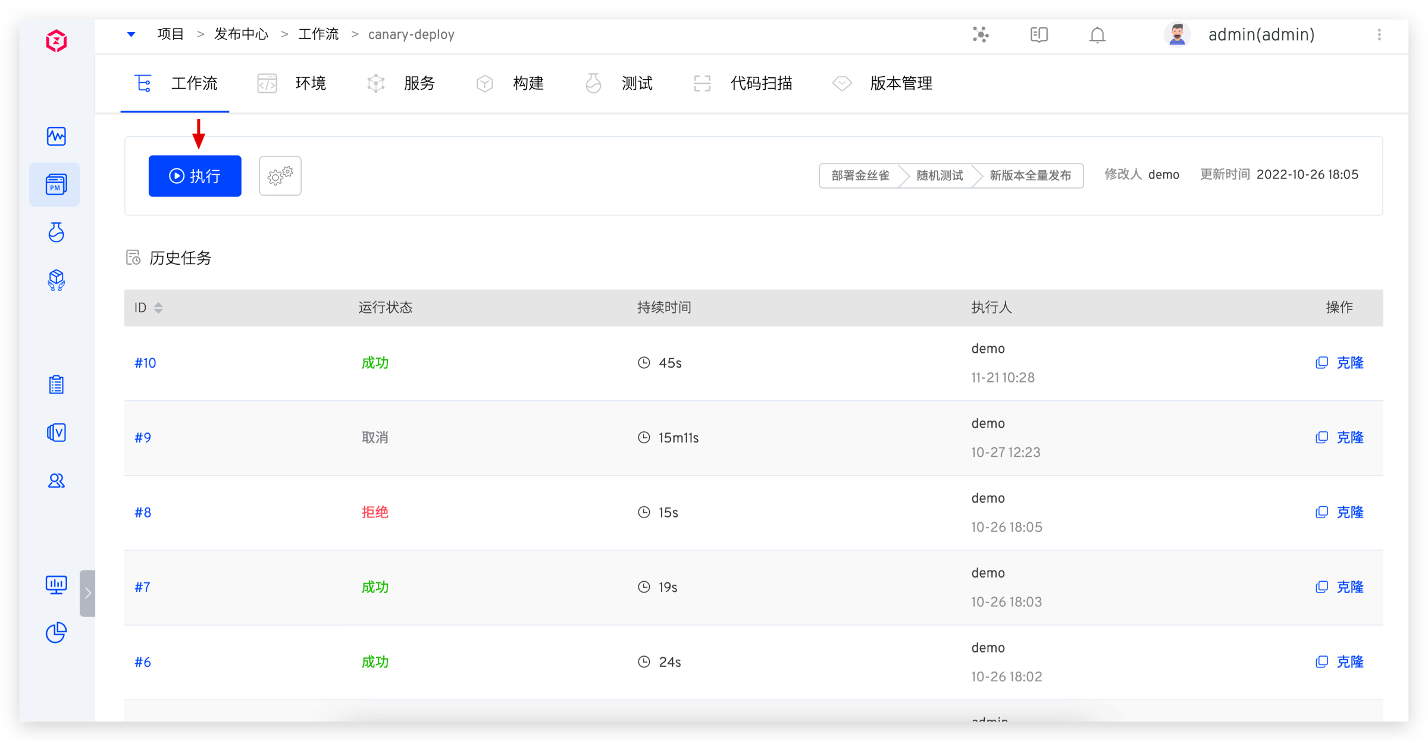The height and width of the screenshot is (740, 1428).
Task: Expand the breadcrumb dropdown triangle
Action: tap(131, 35)
